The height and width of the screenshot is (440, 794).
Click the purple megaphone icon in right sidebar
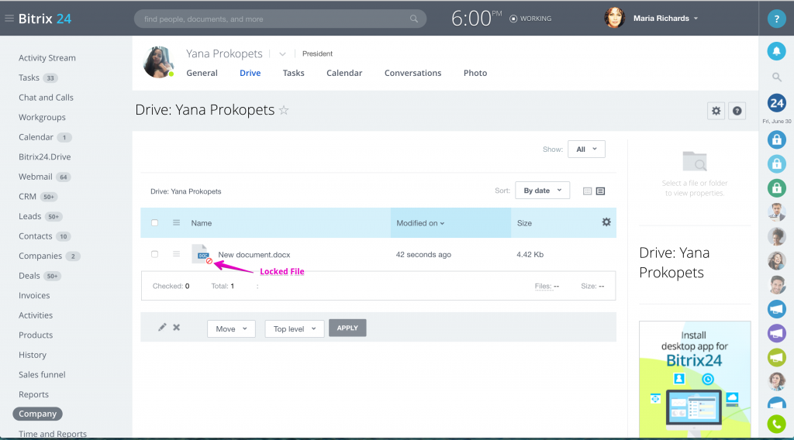[x=776, y=333]
